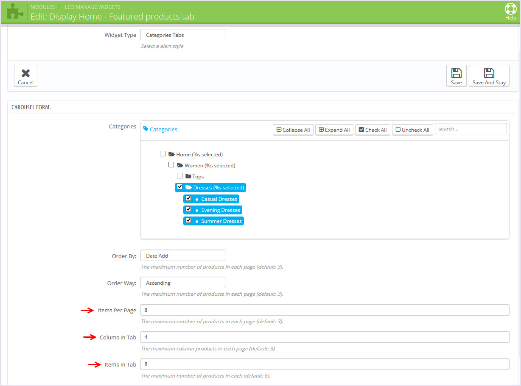The height and width of the screenshot is (386, 521).
Task: Click the Collapse All button
Action: click(x=293, y=130)
